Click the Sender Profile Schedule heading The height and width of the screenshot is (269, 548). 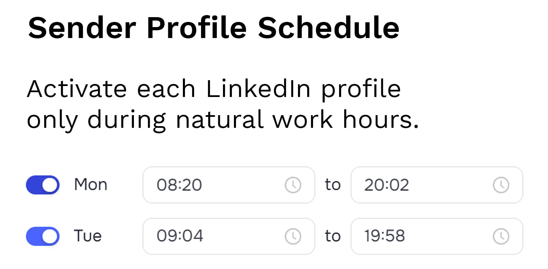click(x=213, y=28)
